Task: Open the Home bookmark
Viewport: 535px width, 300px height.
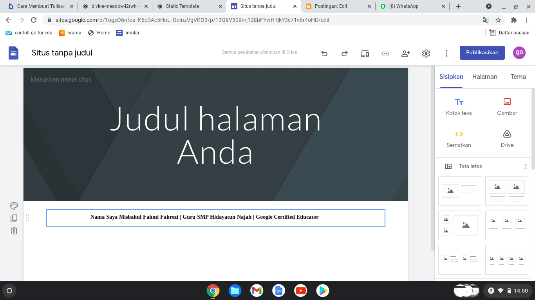Action: pos(99,33)
